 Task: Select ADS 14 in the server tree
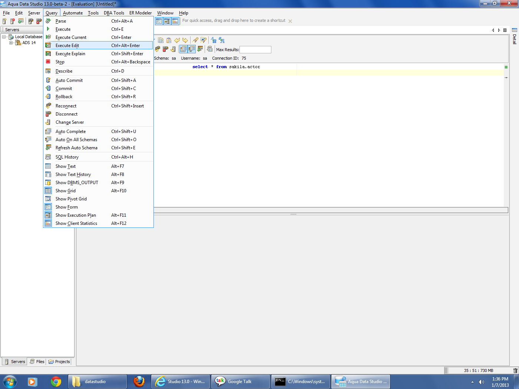pos(29,43)
